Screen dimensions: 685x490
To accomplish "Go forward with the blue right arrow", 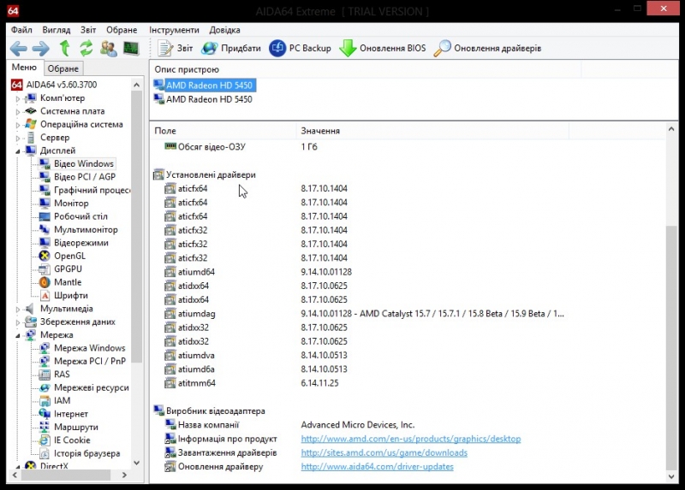I will click(x=41, y=48).
